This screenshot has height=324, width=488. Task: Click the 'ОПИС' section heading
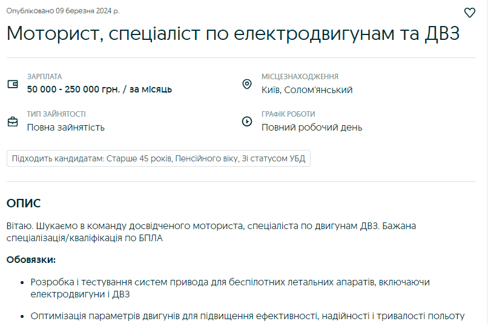coord(24,203)
